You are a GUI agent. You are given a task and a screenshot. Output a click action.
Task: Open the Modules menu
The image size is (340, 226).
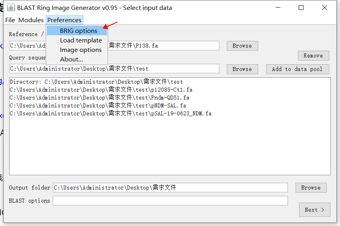(31, 20)
